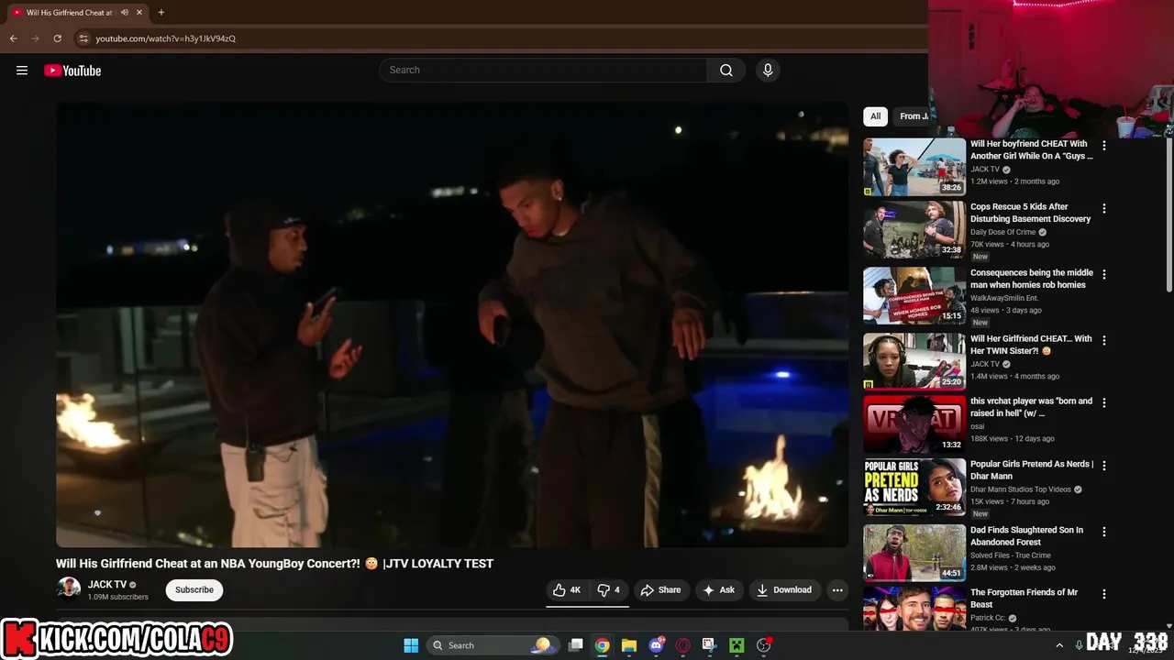Open title 'this vrchat player was born and raised in hell'

coord(1032,407)
